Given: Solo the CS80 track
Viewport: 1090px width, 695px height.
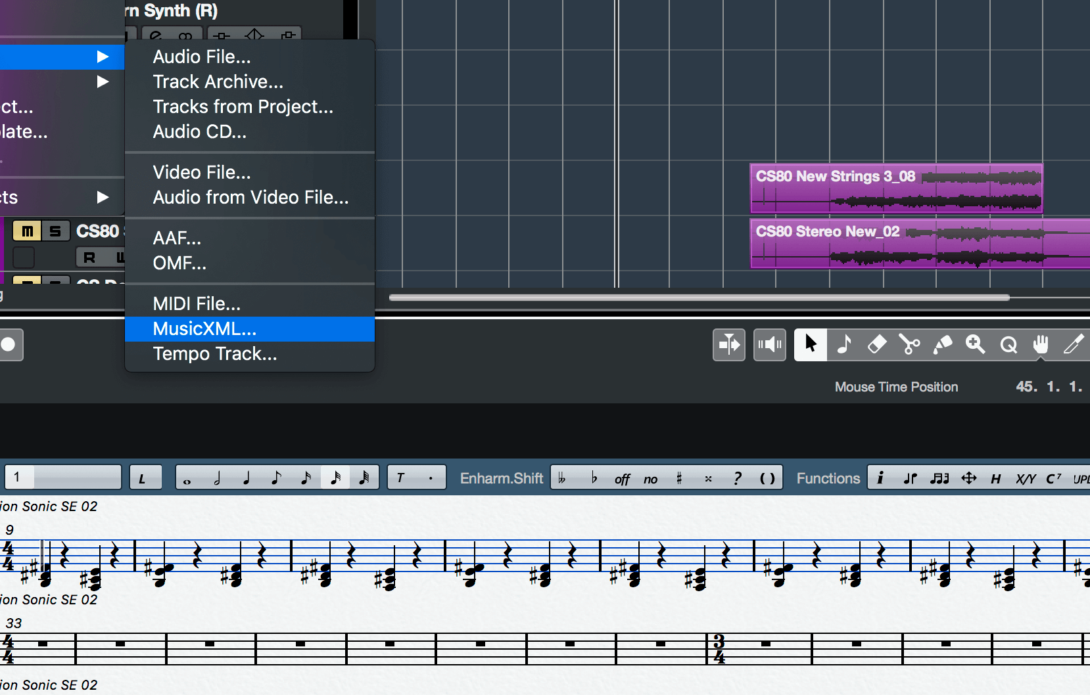Looking at the screenshot, I should (55, 231).
